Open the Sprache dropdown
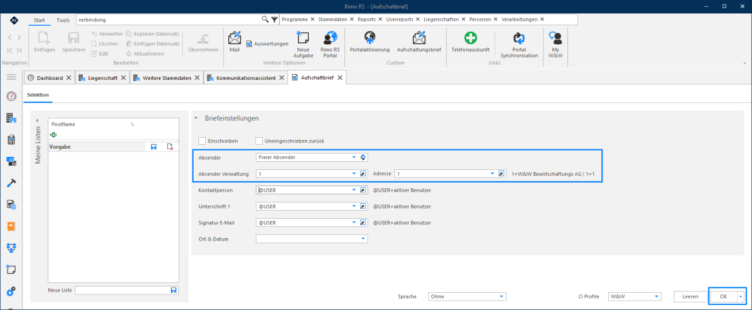The image size is (752, 310). (502, 297)
